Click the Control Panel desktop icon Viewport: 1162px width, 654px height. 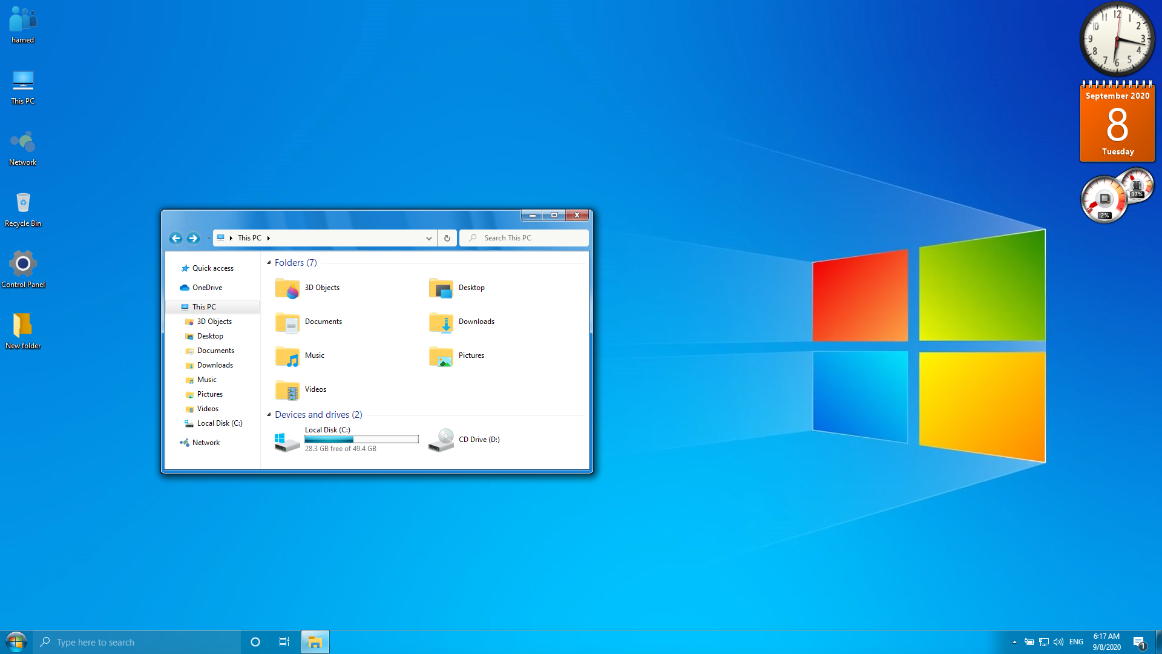23,265
